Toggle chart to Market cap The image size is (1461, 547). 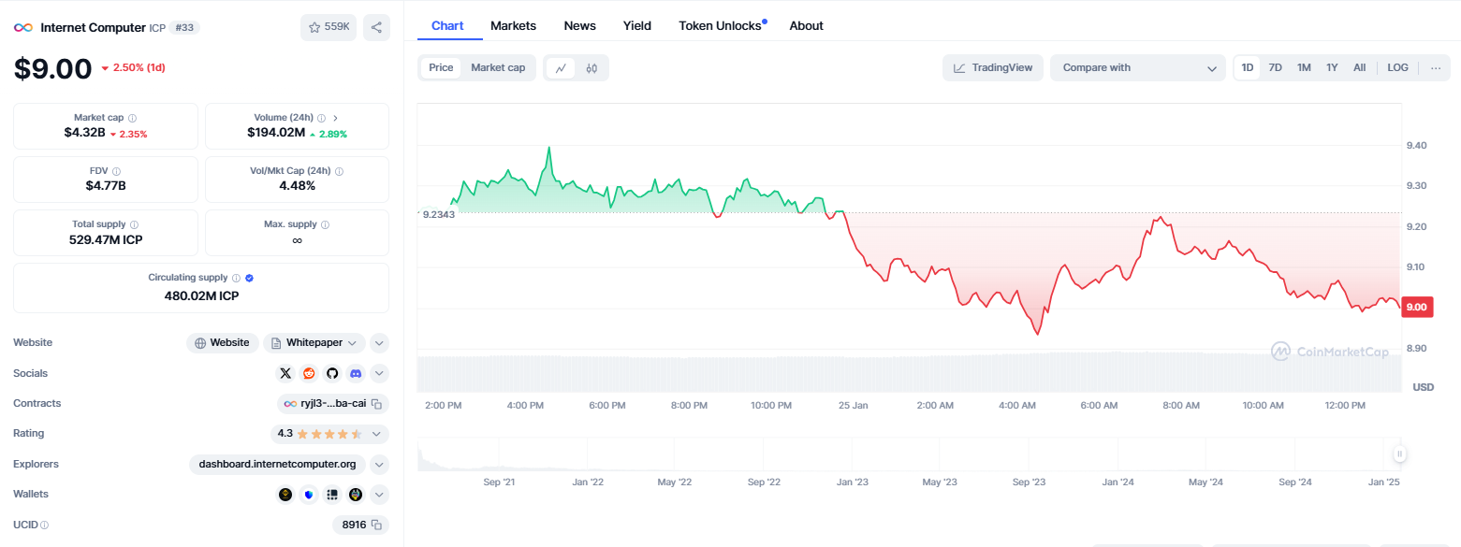tap(498, 67)
